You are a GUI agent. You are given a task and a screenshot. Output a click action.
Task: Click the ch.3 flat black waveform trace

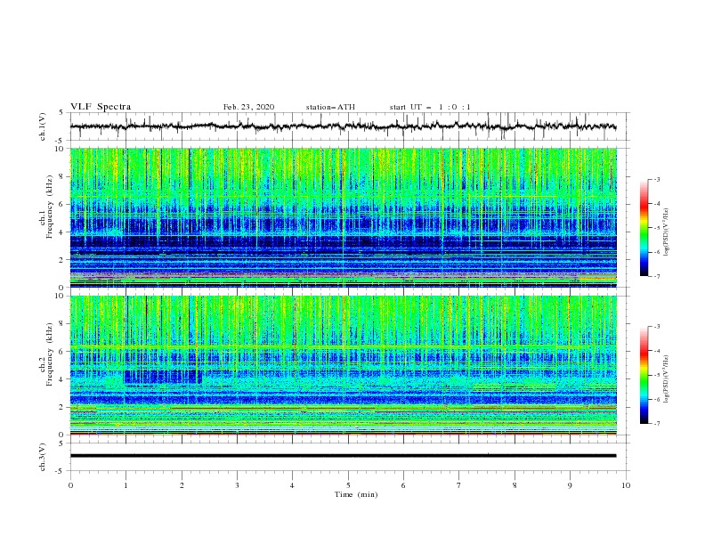pos(343,456)
